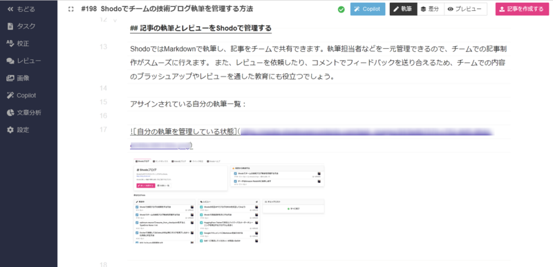The width and height of the screenshot is (553, 267).
Task: Click the green check status icon
Action: 341,10
